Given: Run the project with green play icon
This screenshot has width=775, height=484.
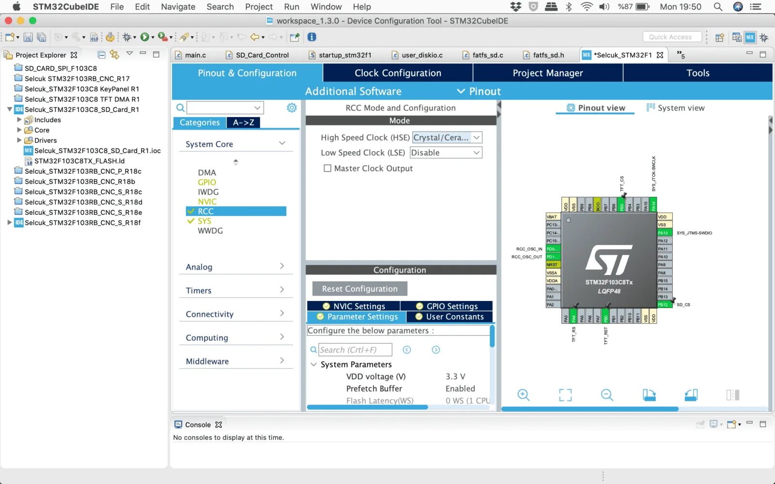Looking at the screenshot, I should (144, 37).
